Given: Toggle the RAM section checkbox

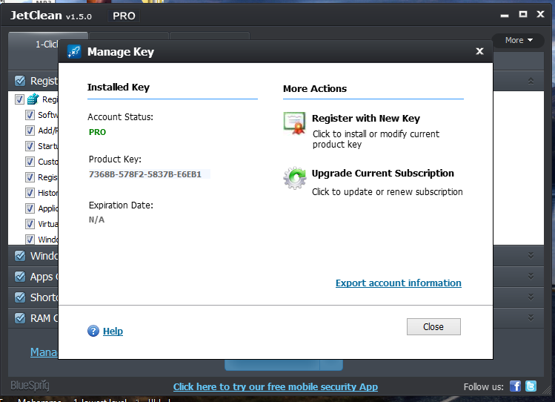Looking at the screenshot, I should pos(20,318).
